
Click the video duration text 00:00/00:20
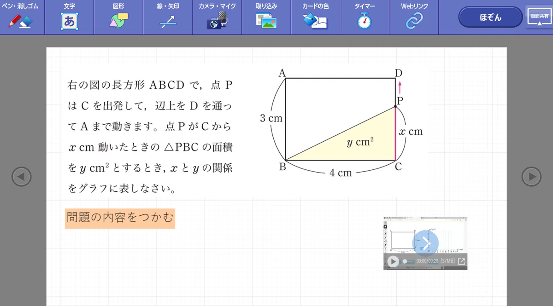(427, 261)
